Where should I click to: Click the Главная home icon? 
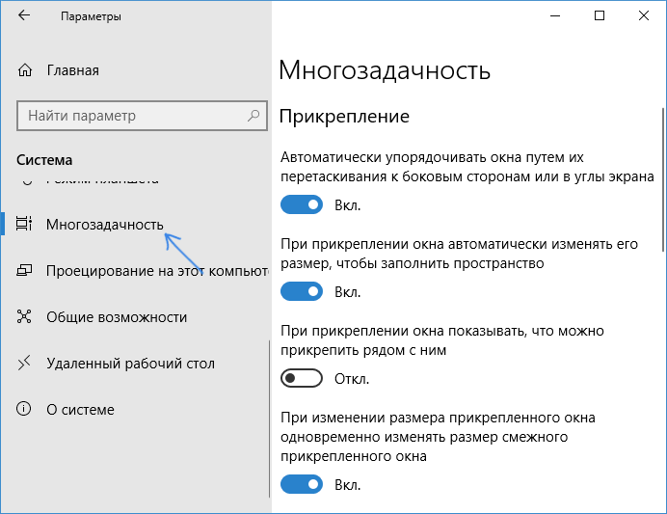coord(25,69)
